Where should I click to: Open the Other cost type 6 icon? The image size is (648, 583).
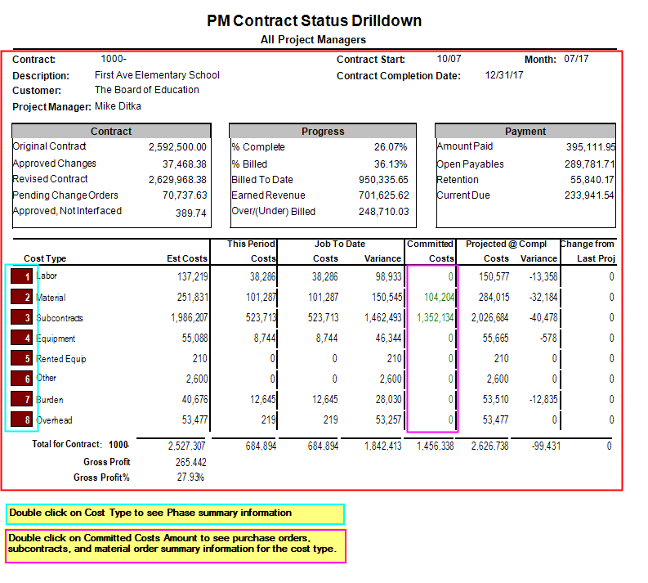tap(21, 379)
